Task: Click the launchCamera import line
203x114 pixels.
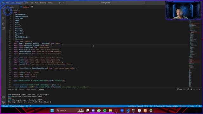Action: [x=45, y=68]
